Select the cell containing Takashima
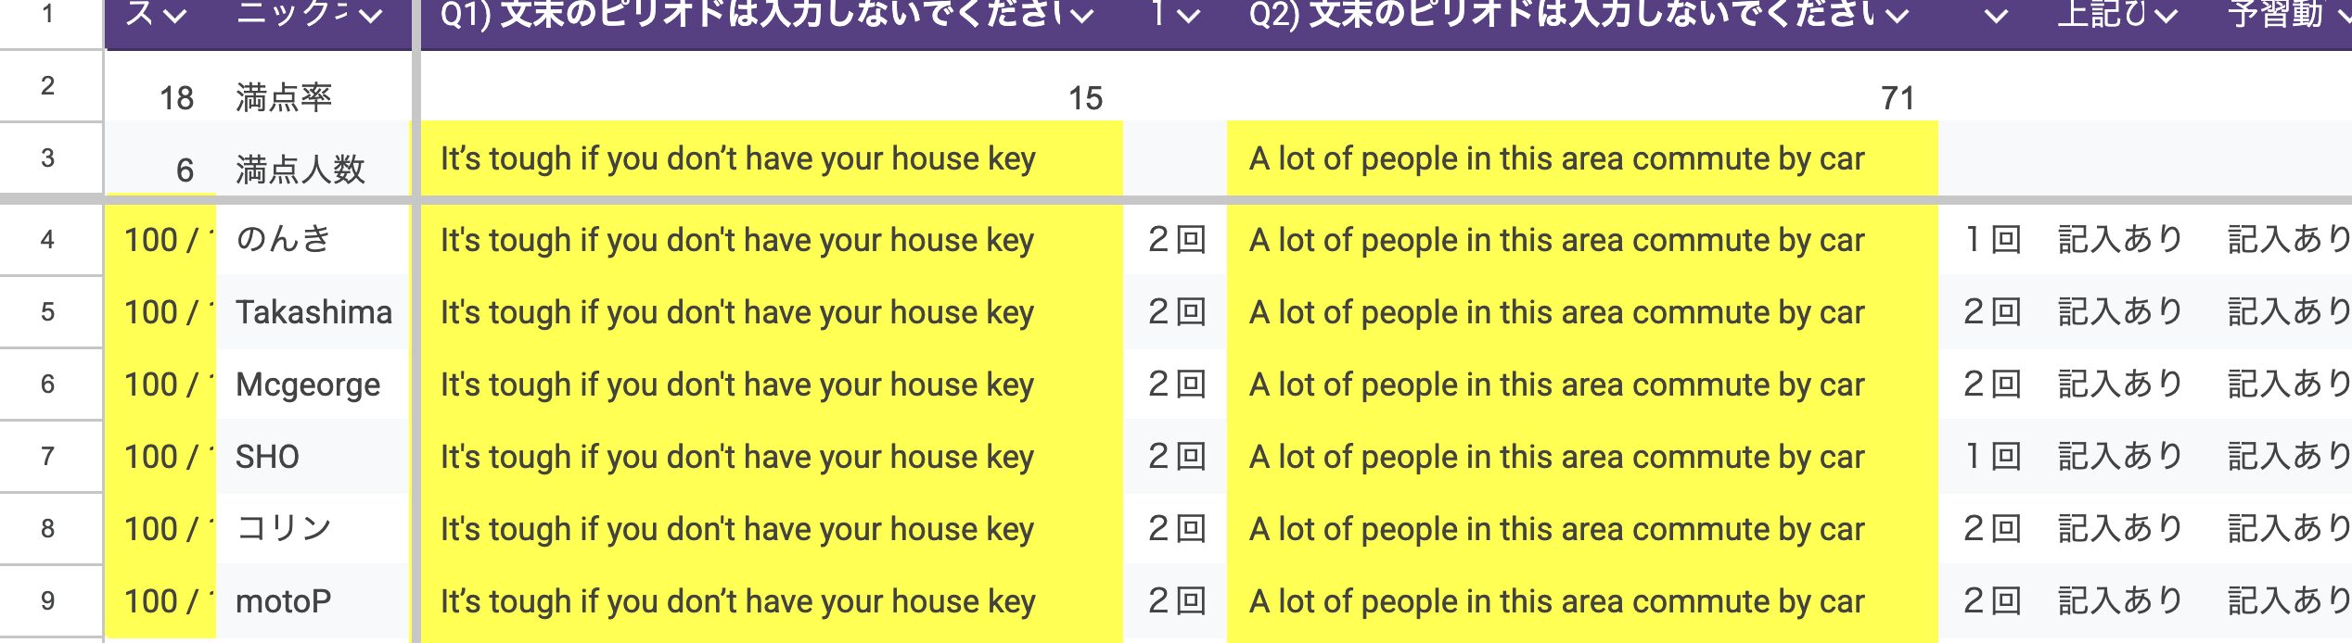Image resolution: width=2352 pixels, height=643 pixels. [x=313, y=312]
